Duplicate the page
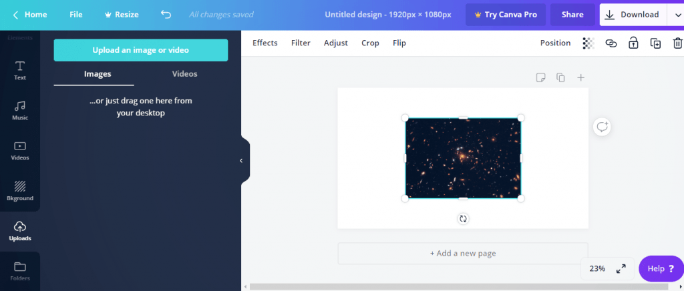The height and width of the screenshot is (291, 684). [560, 77]
